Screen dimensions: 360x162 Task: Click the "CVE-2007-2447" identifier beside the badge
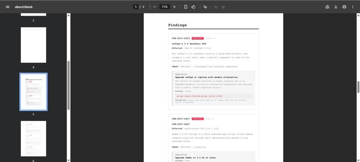[181, 119]
